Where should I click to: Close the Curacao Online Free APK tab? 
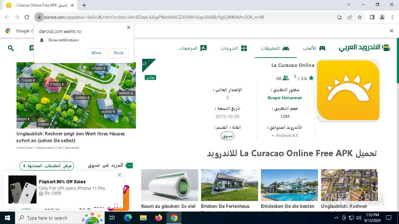point(73,5)
